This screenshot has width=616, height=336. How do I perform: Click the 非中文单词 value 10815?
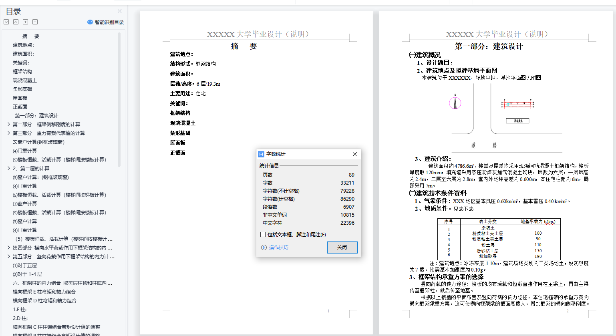pyautogui.click(x=347, y=215)
